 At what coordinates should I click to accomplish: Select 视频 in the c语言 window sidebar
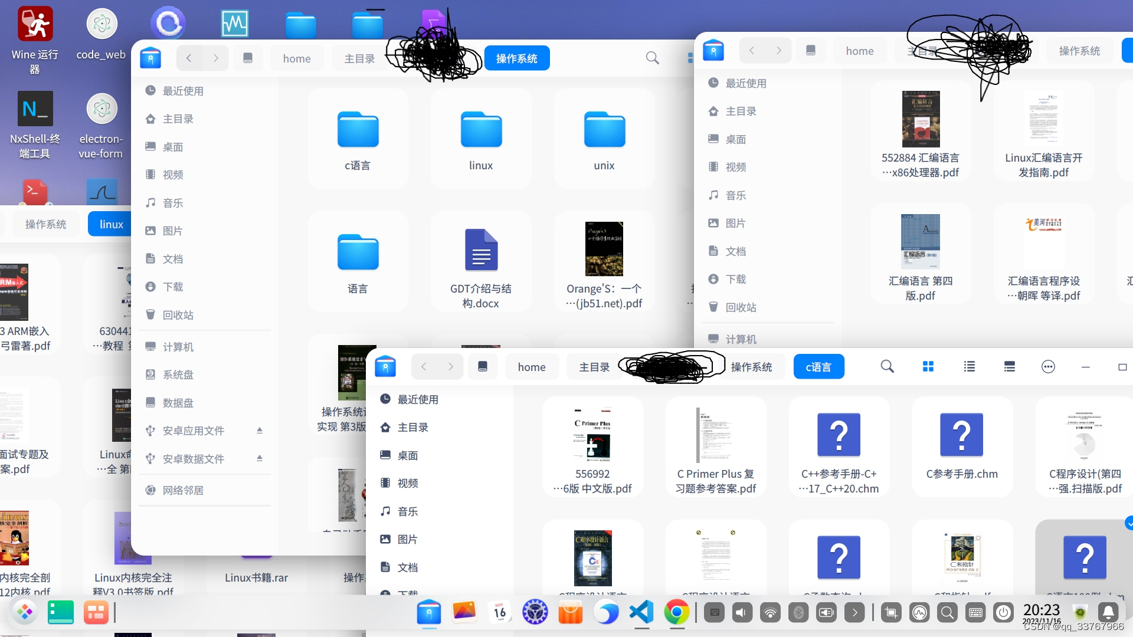pos(439,483)
